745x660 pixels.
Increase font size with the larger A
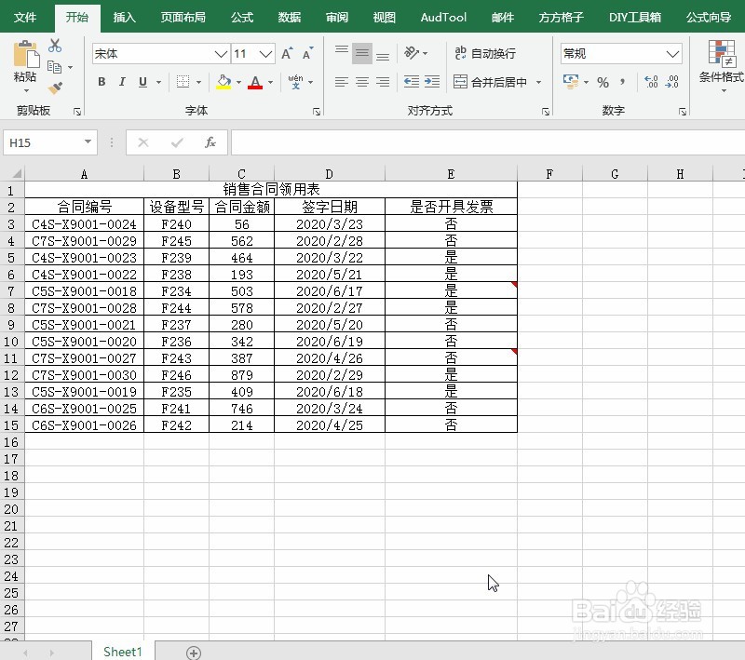287,53
